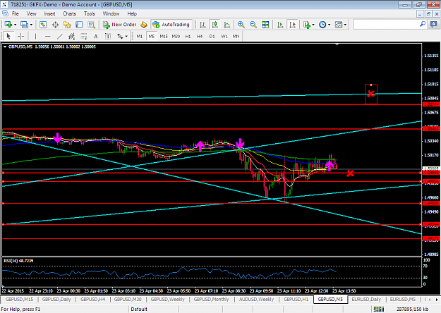Open the Help menu
Screen dimensions: 441x313
click(x=132, y=13)
